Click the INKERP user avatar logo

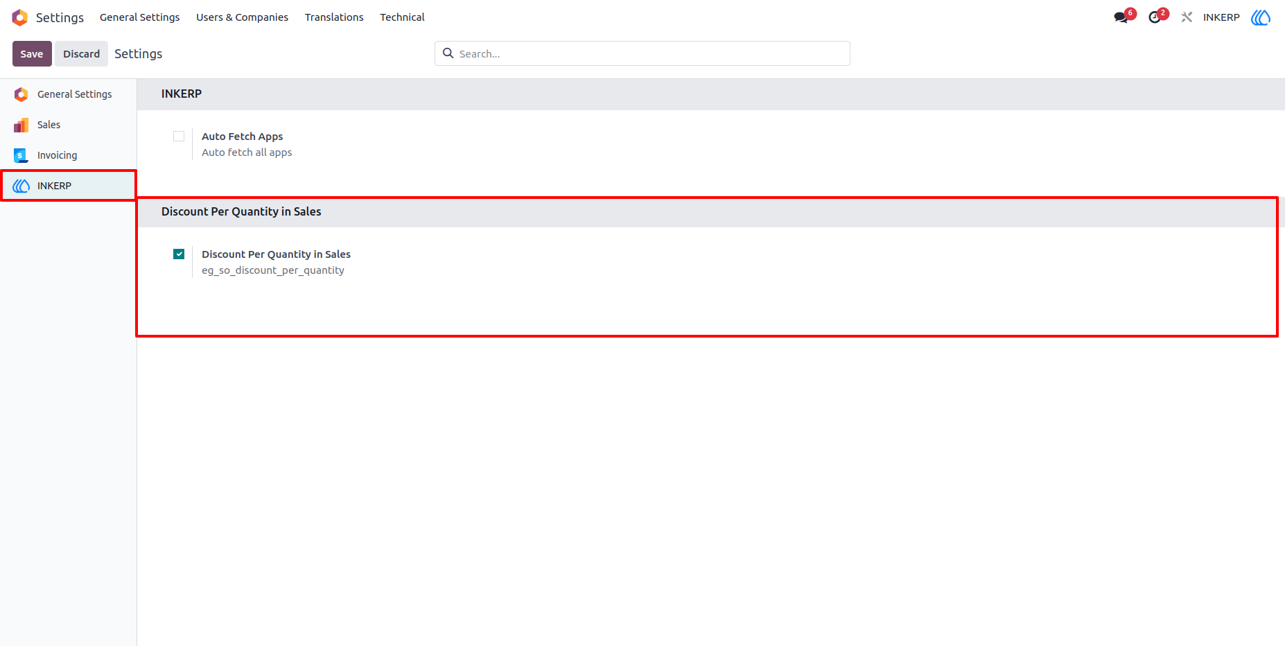(1261, 17)
